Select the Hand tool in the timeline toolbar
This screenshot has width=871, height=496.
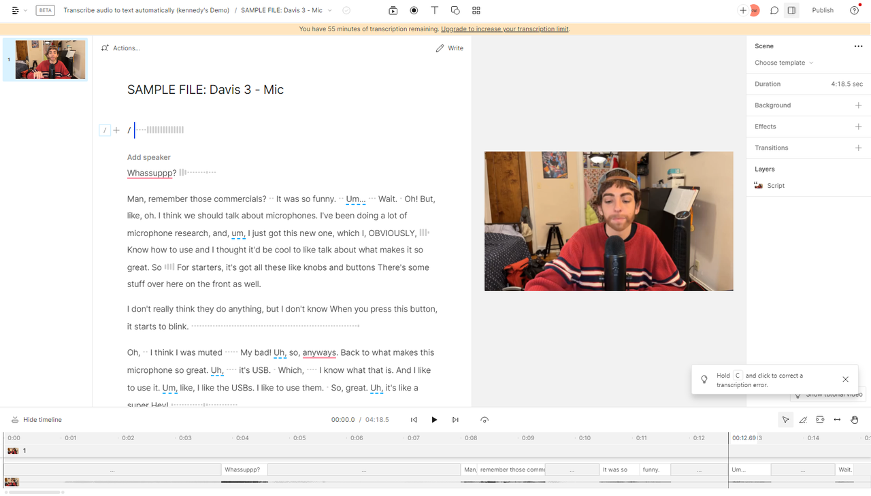point(855,420)
